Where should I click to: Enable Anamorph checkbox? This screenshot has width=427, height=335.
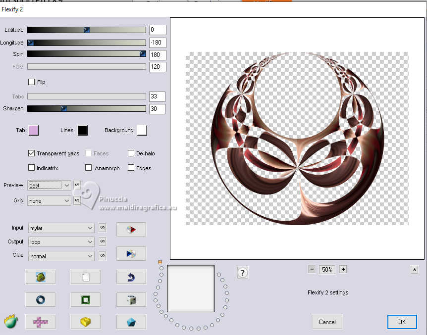(x=88, y=168)
